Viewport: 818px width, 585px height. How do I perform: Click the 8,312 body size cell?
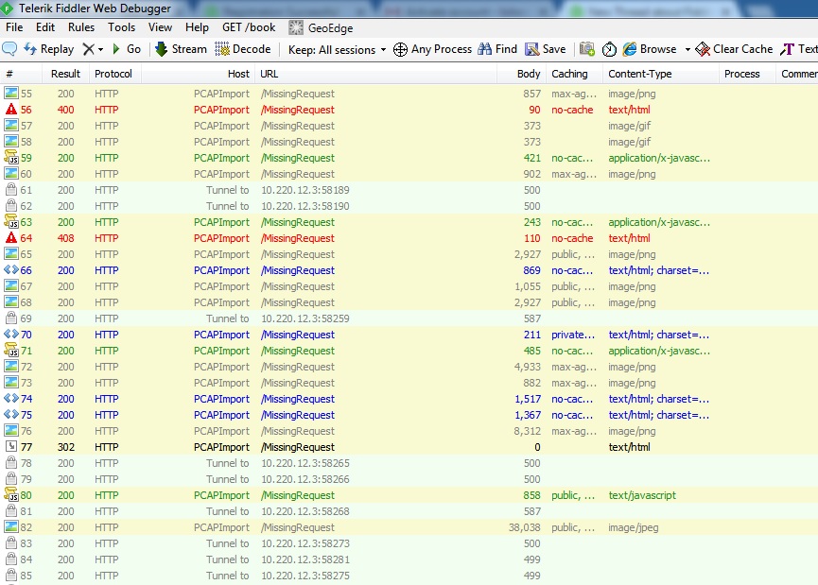[x=527, y=431]
